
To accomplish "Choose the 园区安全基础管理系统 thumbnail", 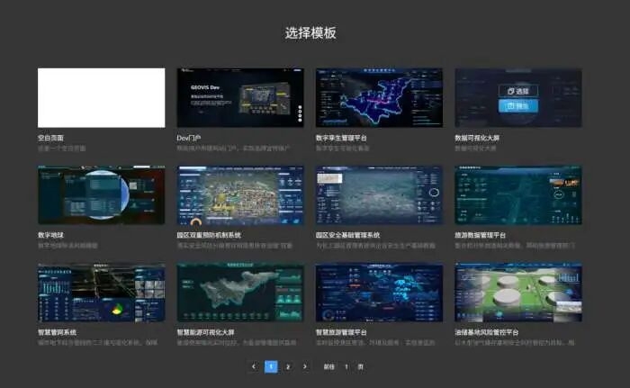I will pos(379,195).
